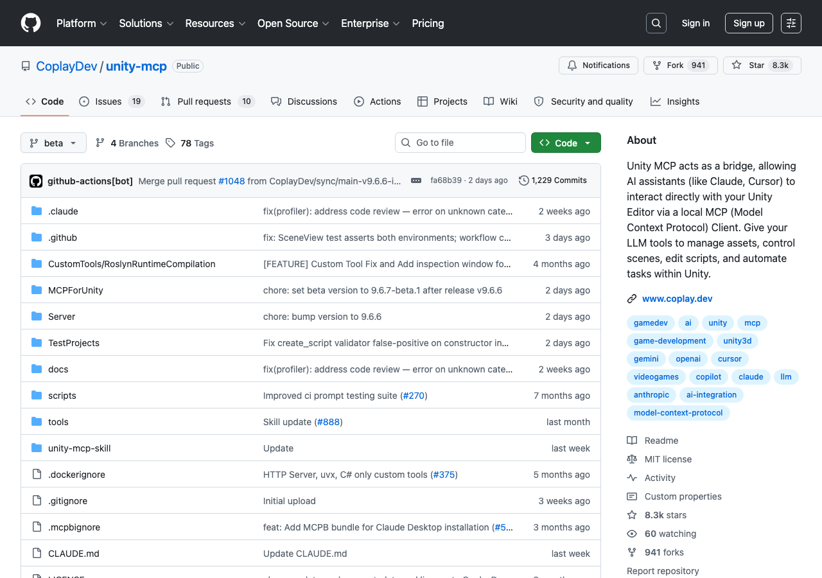Open the Platform menu in header
Image resolution: width=822 pixels, height=578 pixels.
tap(82, 23)
